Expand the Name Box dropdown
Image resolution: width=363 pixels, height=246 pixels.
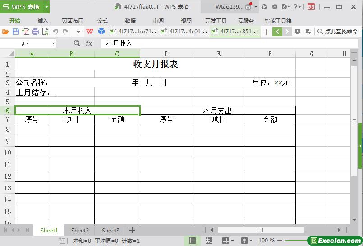click(x=53, y=43)
